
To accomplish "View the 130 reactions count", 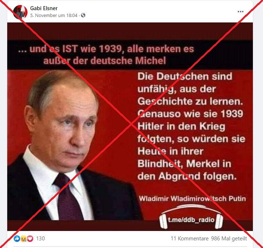I will [40, 239].
